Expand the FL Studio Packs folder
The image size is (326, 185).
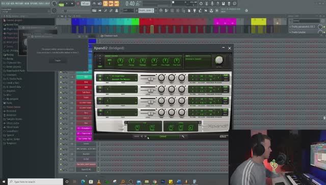click(x=13, y=79)
